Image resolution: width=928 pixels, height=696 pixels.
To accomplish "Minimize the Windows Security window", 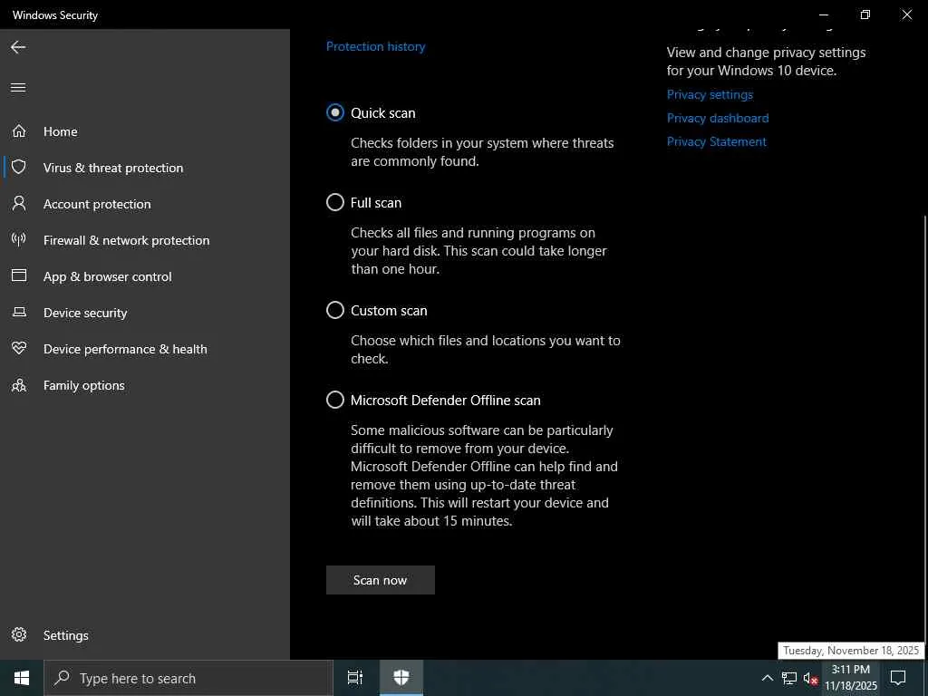I will pyautogui.click(x=824, y=14).
